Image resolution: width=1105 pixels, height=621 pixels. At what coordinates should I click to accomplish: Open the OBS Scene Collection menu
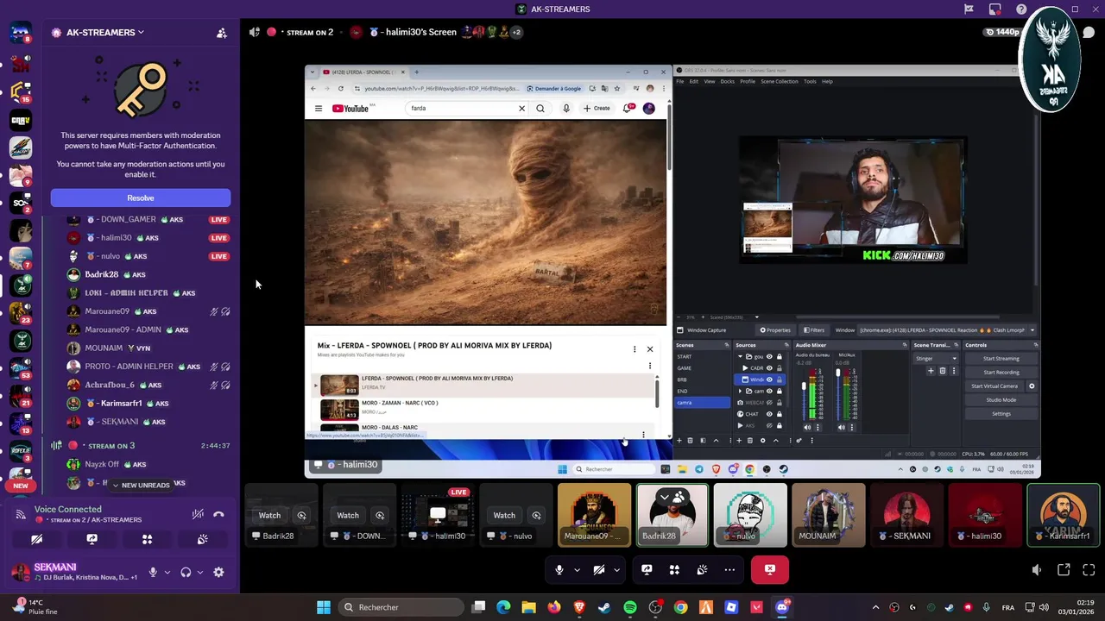point(780,81)
